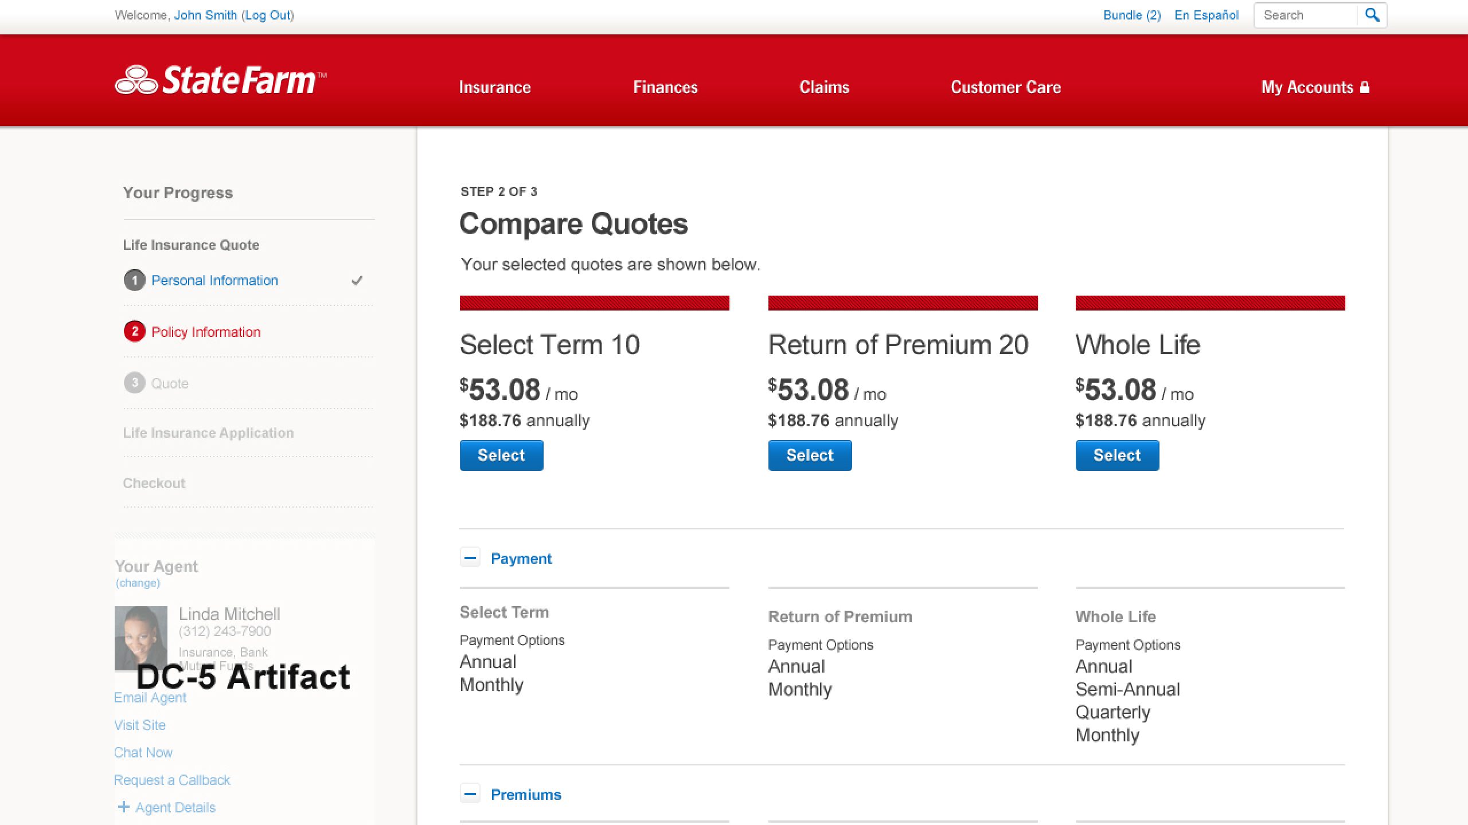Select the Return of Premium 20 quote
Image resolution: width=1468 pixels, height=825 pixels.
[x=810, y=455]
